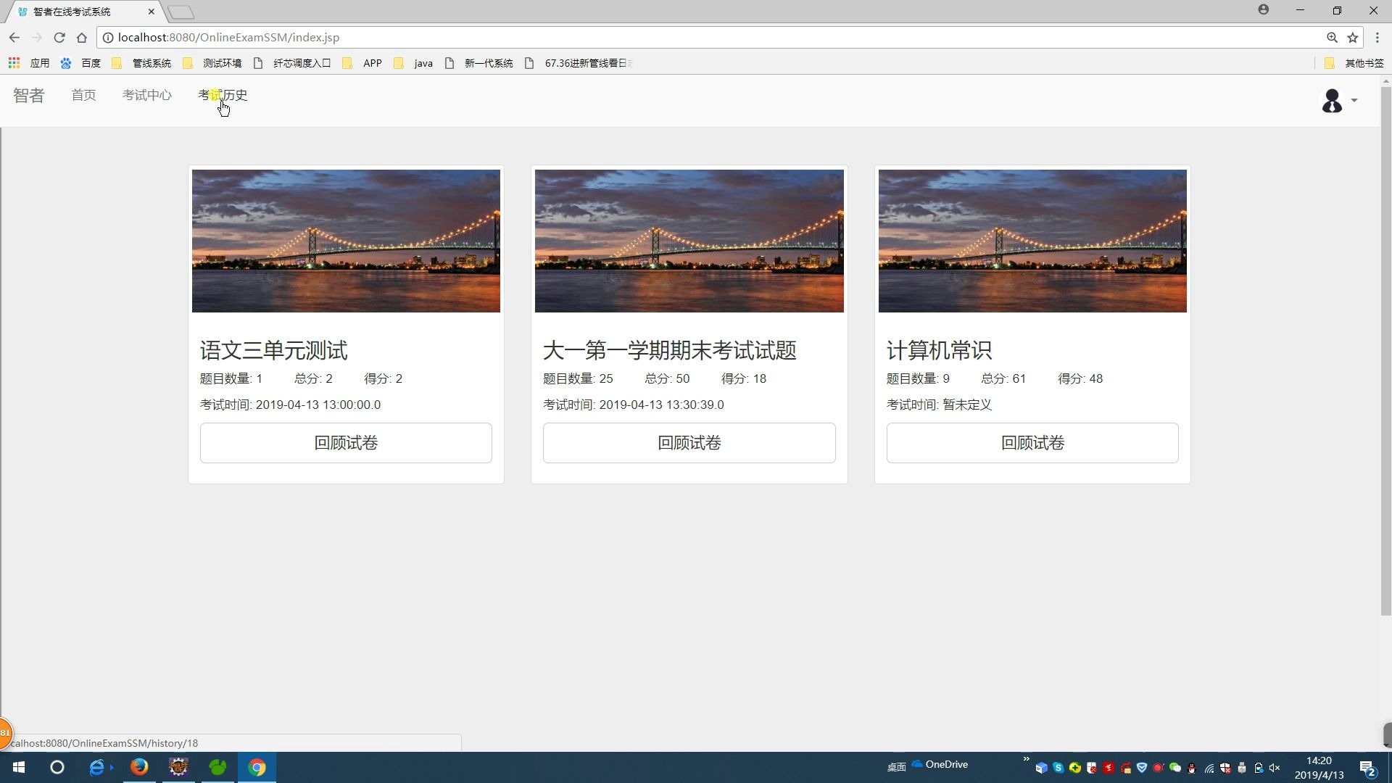Open QQ penguin icon in system tray
1392x783 pixels.
click(x=1190, y=767)
